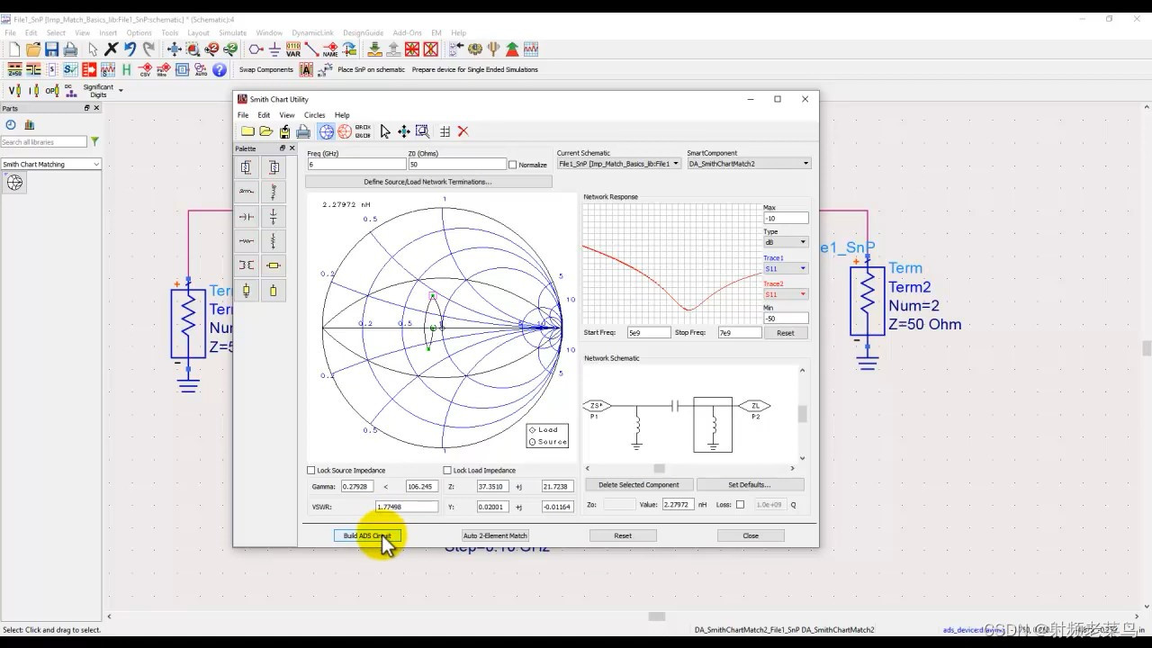Click the Start Freq field
1152x648 pixels.
[649, 333]
